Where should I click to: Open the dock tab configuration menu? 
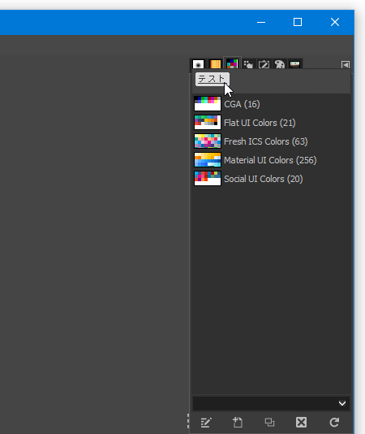pos(346,65)
